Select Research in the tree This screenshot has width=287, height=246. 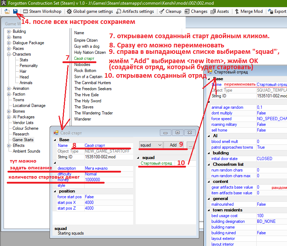coord(21,134)
